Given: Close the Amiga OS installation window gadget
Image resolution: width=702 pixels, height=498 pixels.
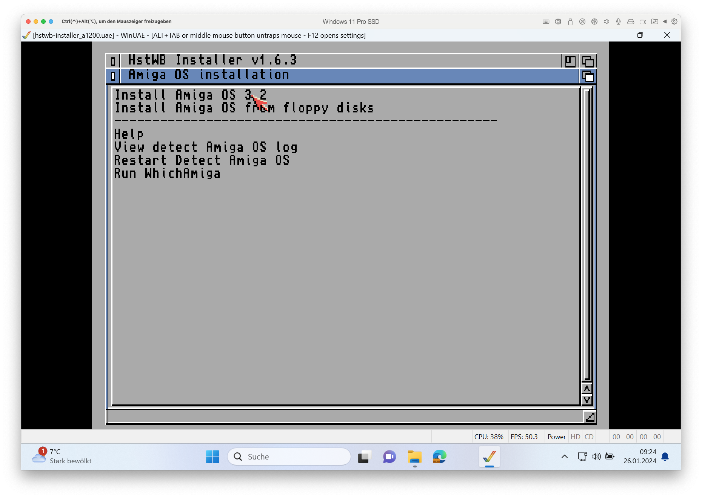Looking at the screenshot, I should pos(113,76).
